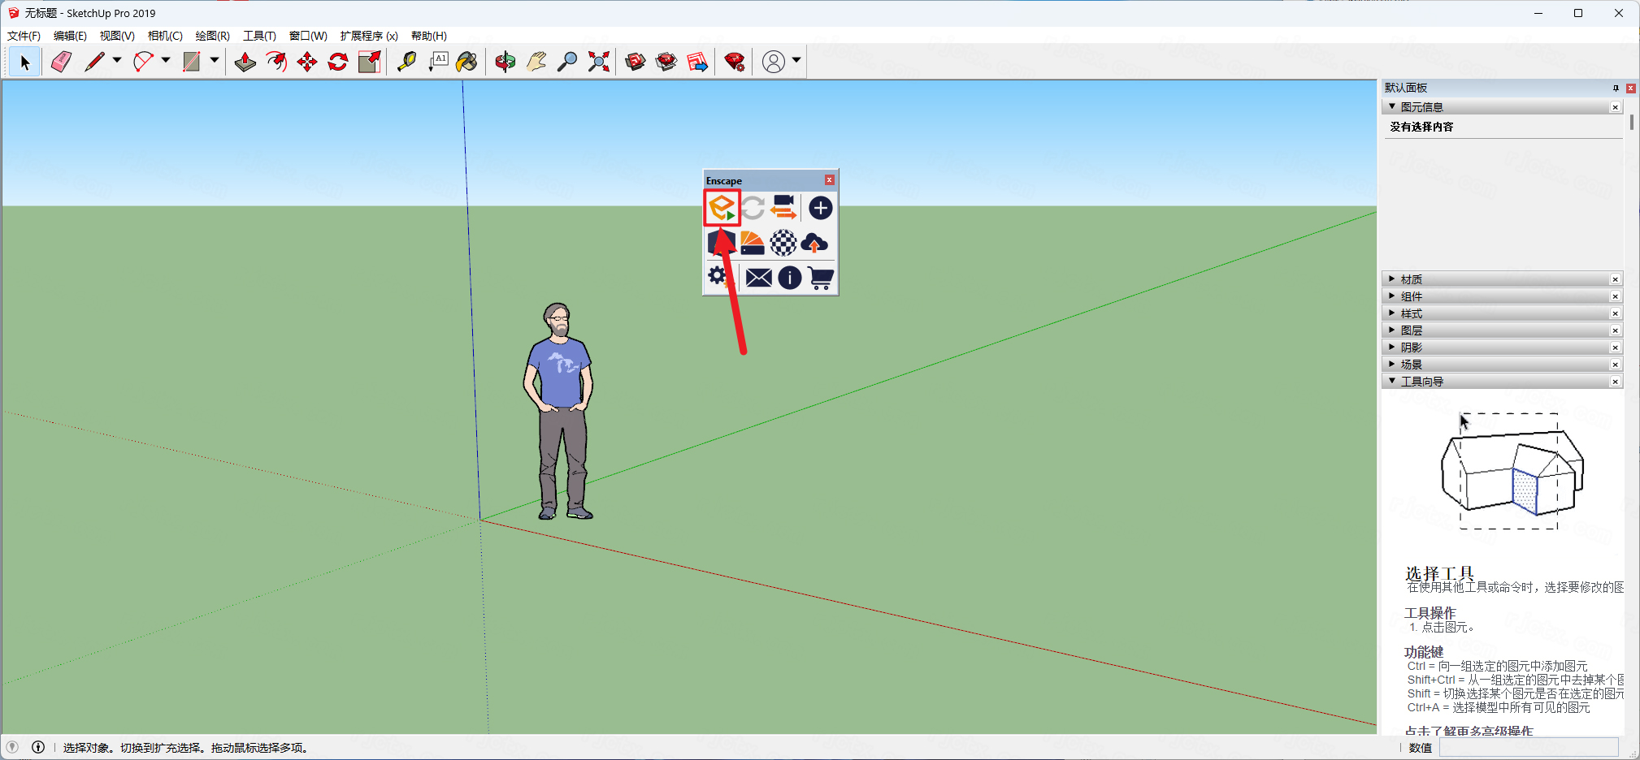The image size is (1640, 760).
Task: Open 3D Warehouse from toolbar
Action: tap(636, 62)
